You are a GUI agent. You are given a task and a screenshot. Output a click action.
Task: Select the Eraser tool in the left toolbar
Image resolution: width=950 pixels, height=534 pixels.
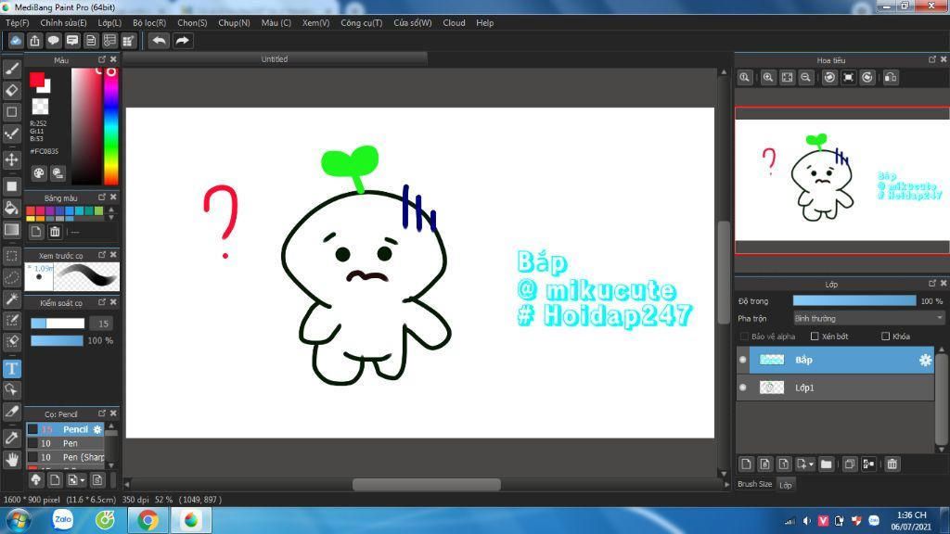11,90
